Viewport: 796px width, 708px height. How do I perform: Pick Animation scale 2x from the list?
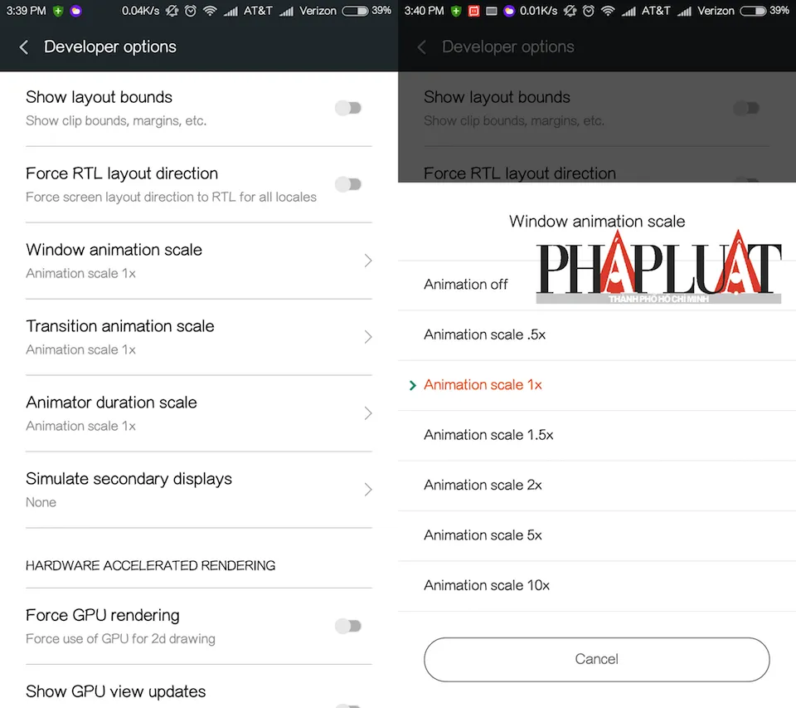coord(483,485)
